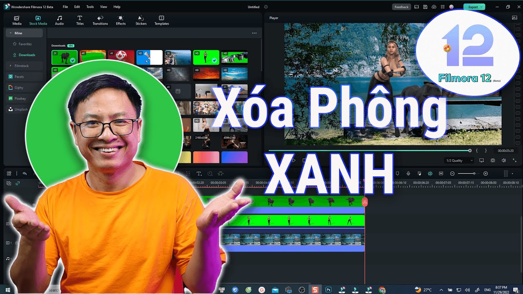This screenshot has width=523, height=294.
Task: Open the track size dropdown arrow
Action: [x=512, y=174]
